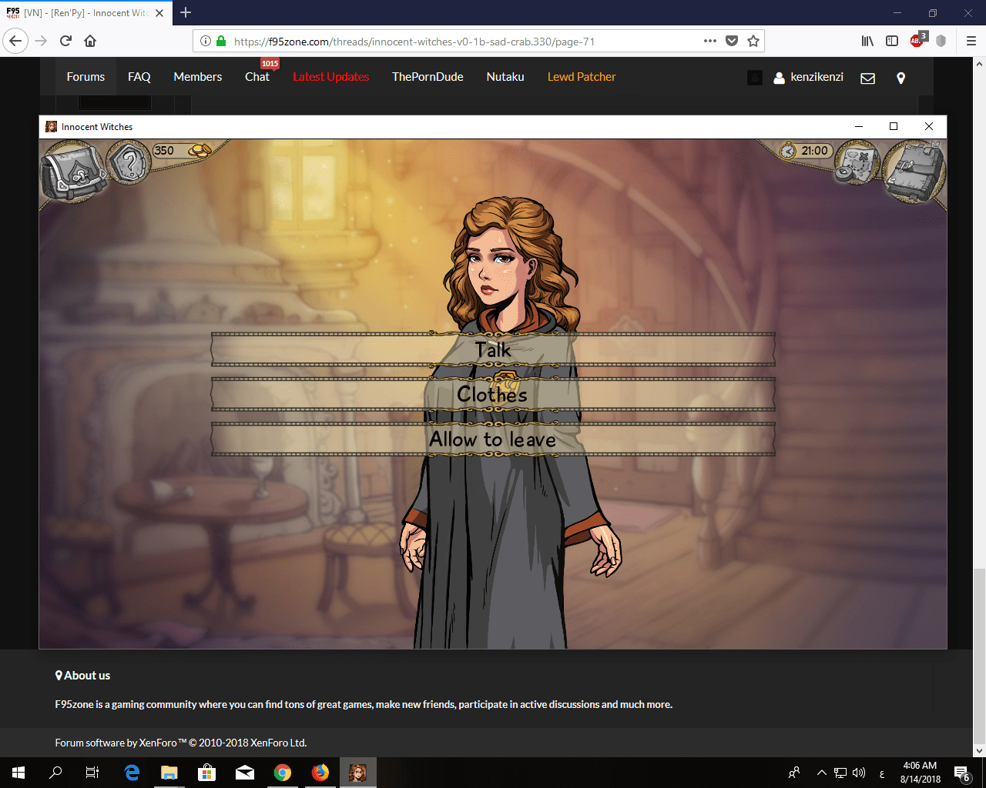Choose the Talk dialogue option

click(x=493, y=350)
